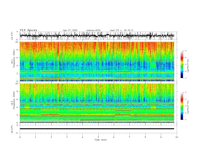The image size is (199, 154).
Task: Click the upper log(PSD) colorbar label
Action: click(x=188, y=66)
